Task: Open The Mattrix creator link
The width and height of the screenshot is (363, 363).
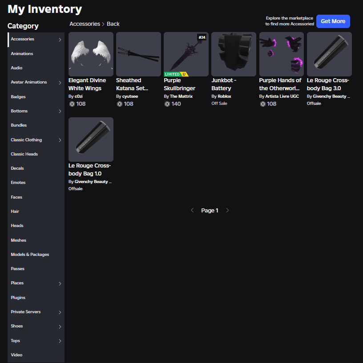Action: point(181,96)
